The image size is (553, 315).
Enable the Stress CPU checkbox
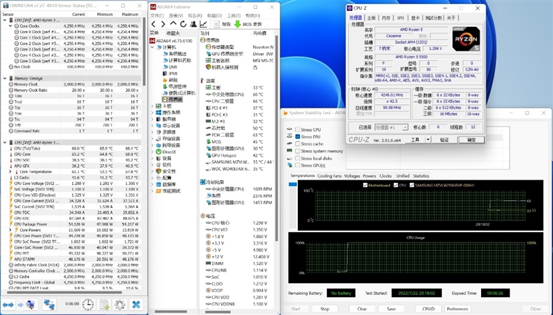[x=297, y=129]
